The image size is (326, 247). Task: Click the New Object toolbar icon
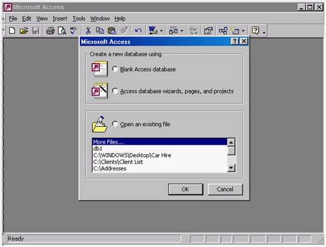[235, 31]
